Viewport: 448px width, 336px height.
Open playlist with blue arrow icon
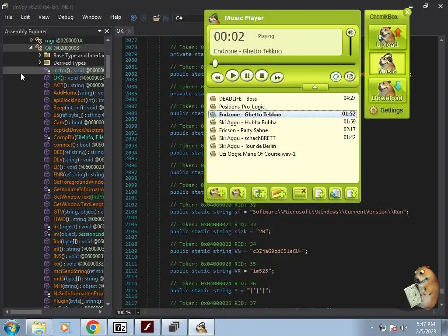pyautogui.click(x=336, y=193)
